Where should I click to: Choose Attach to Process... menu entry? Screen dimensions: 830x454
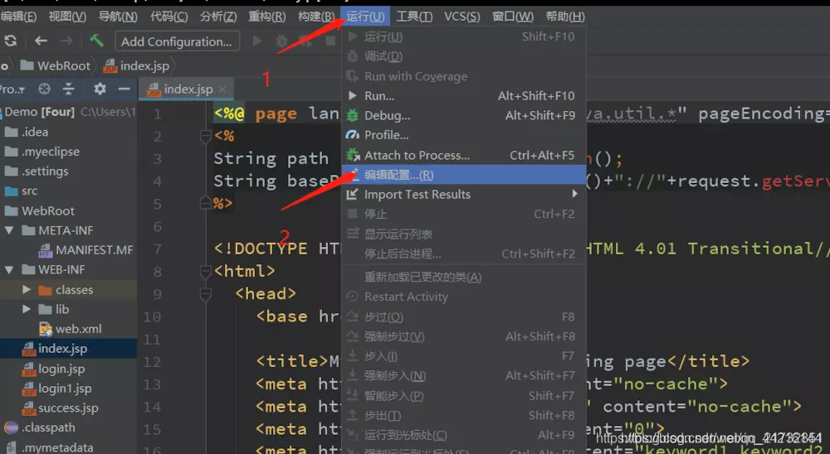464,155
